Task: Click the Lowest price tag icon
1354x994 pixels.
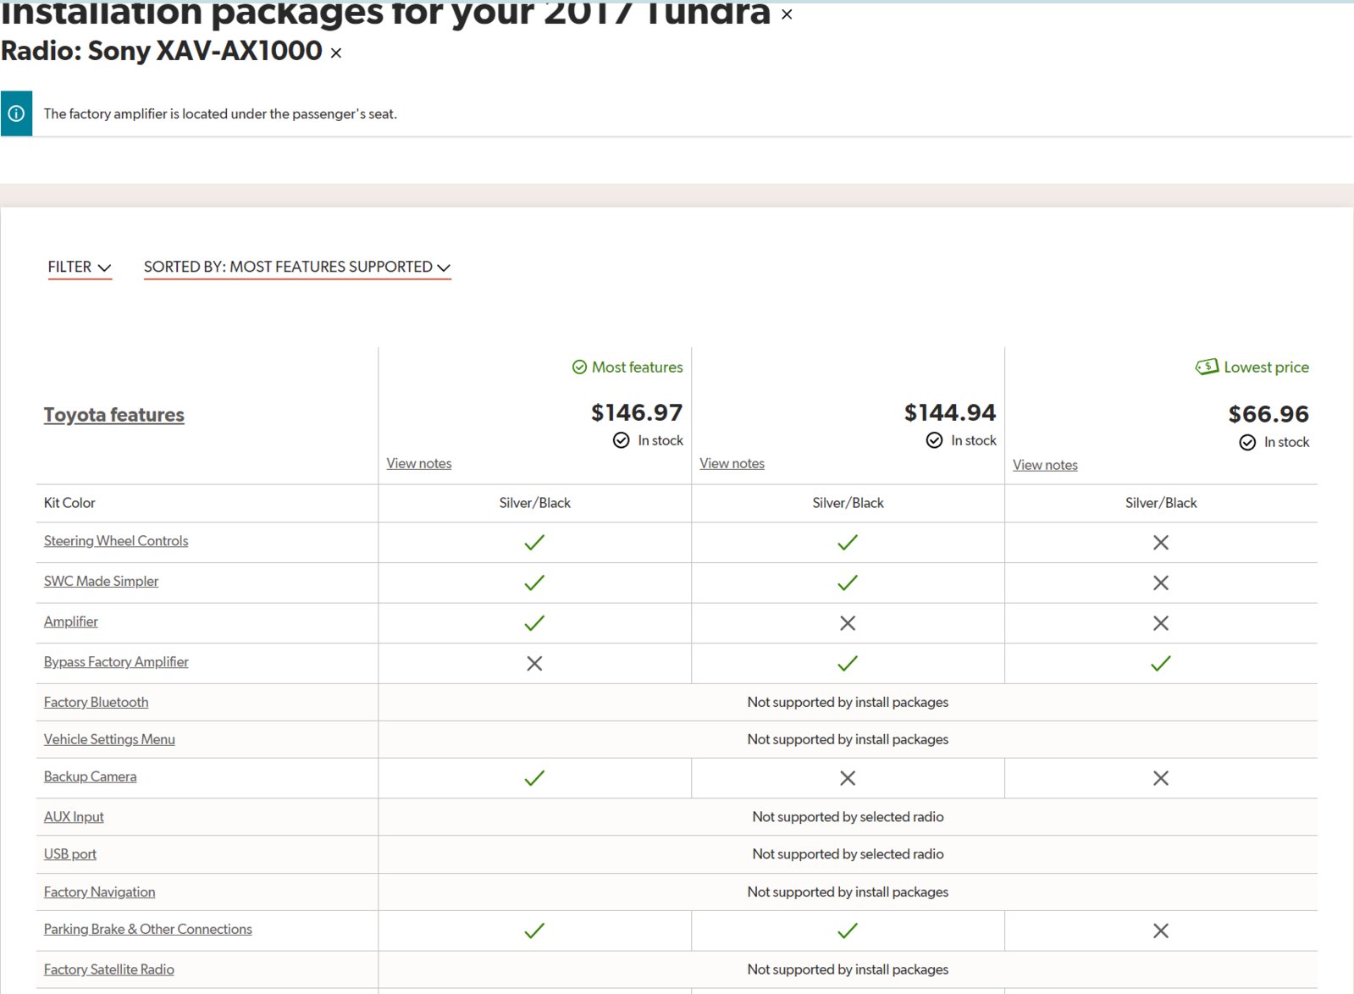Action: pyautogui.click(x=1207, y=367)
